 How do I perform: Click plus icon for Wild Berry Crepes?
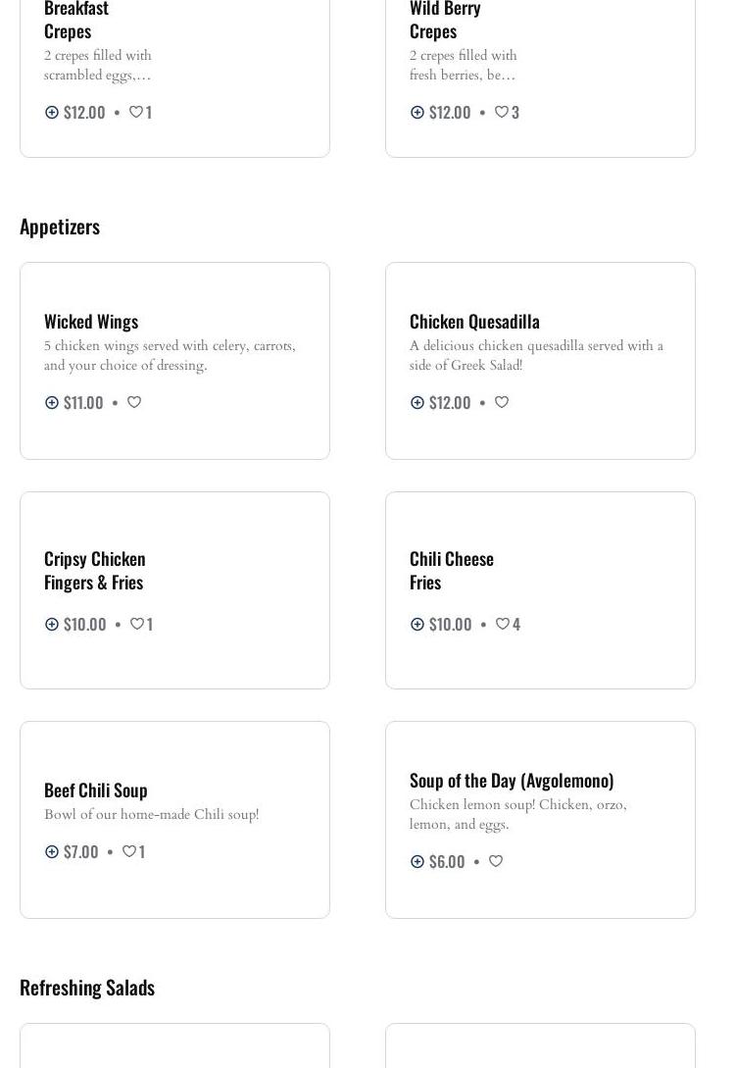coord(417,112)
